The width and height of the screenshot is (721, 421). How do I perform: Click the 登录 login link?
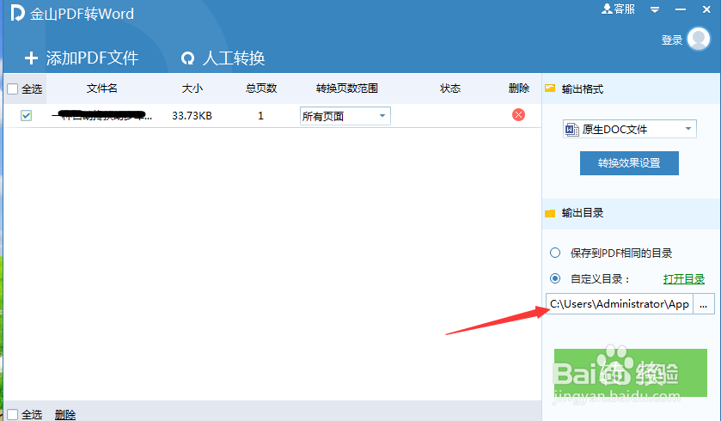[672, 40]
